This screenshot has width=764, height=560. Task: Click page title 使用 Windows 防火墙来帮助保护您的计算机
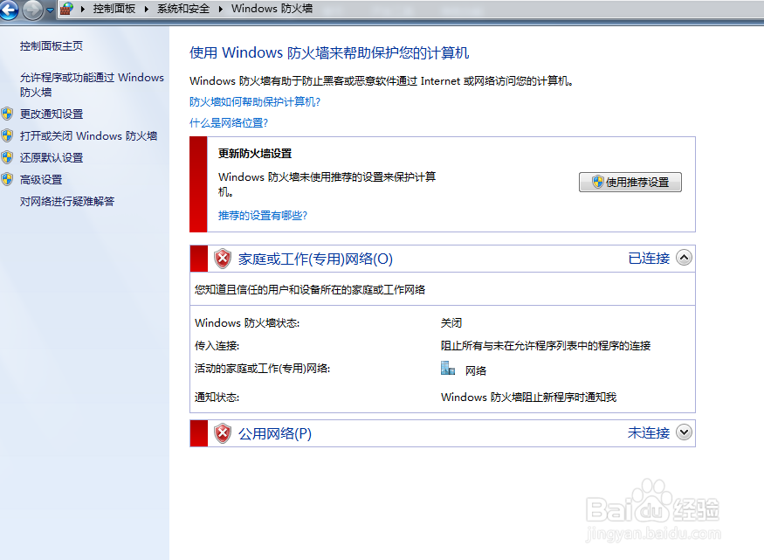[x=329, y=52]
